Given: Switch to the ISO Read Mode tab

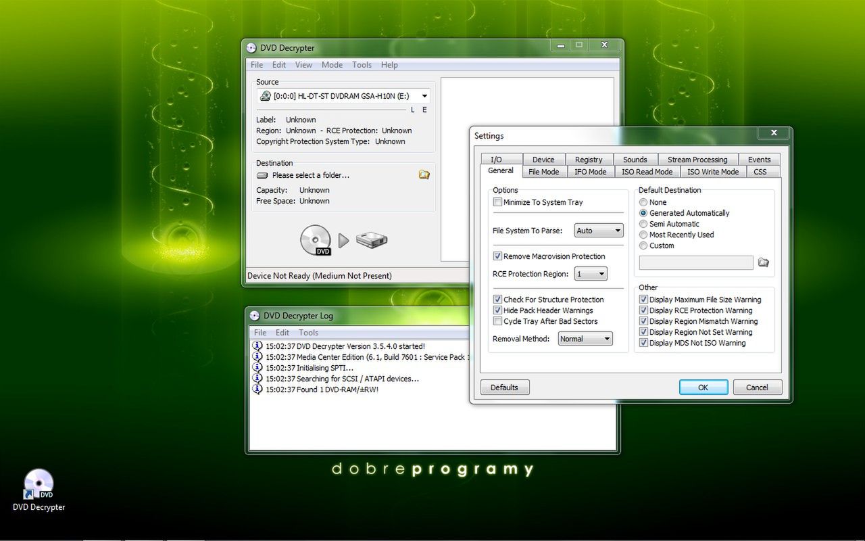Looking at the screenshot, I should click(647, 172).
